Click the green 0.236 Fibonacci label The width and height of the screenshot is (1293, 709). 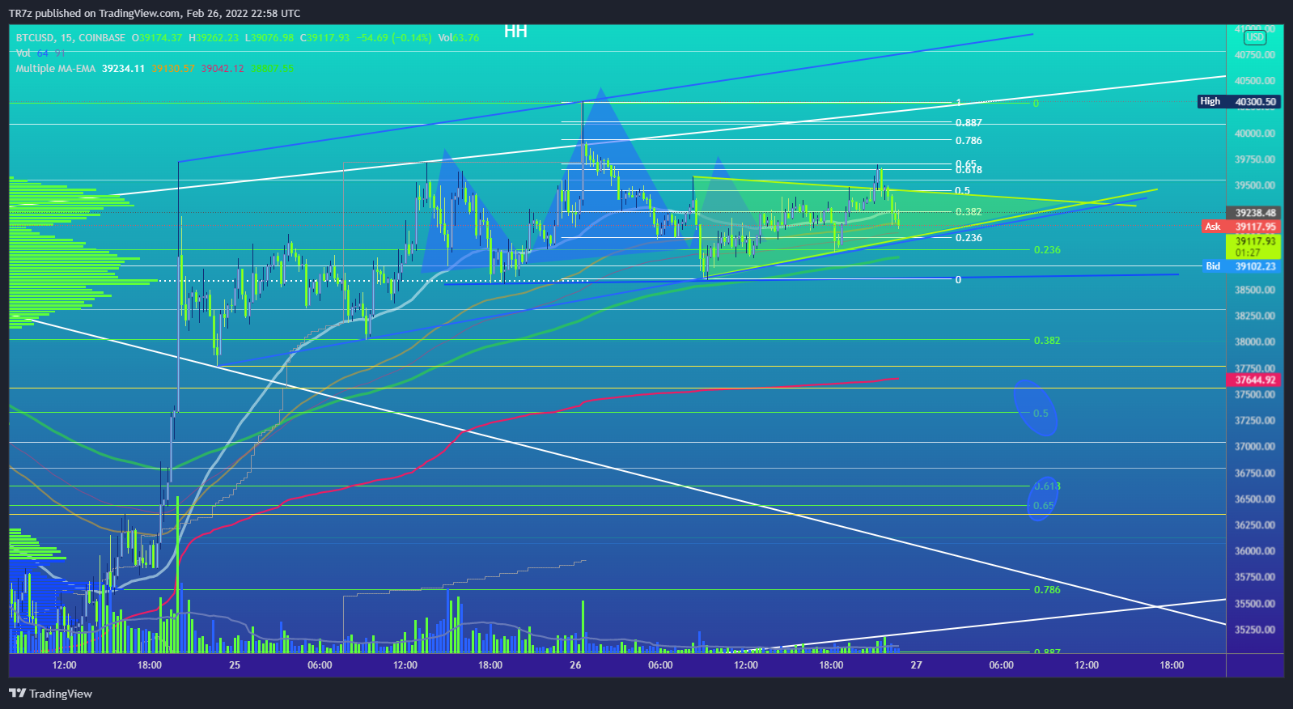tap(1047, 250)
